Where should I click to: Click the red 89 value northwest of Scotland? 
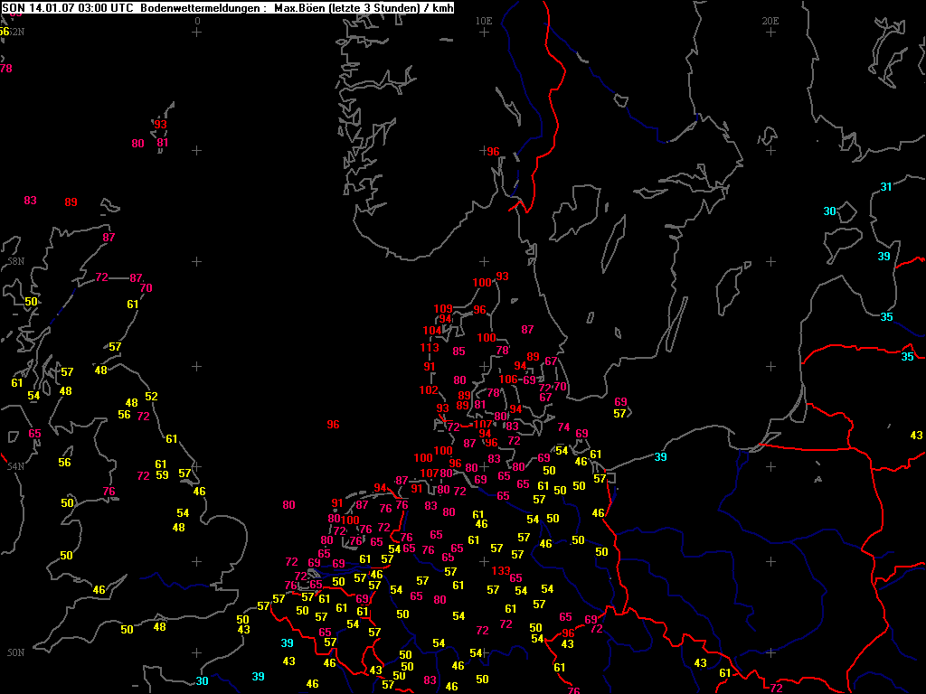[71, 202]
